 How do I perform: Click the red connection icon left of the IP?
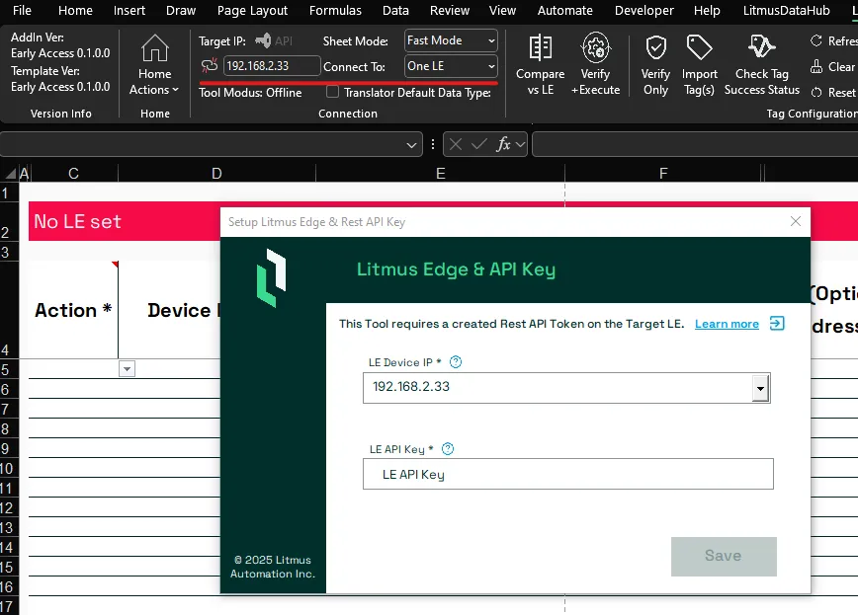pos(209,66)
